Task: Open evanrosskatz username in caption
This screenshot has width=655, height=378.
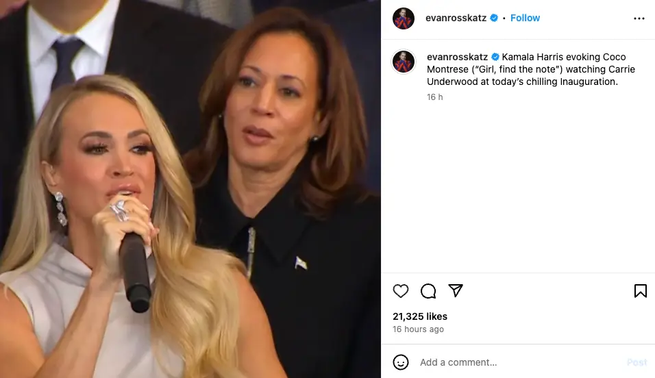Action: tap(457, 57)
